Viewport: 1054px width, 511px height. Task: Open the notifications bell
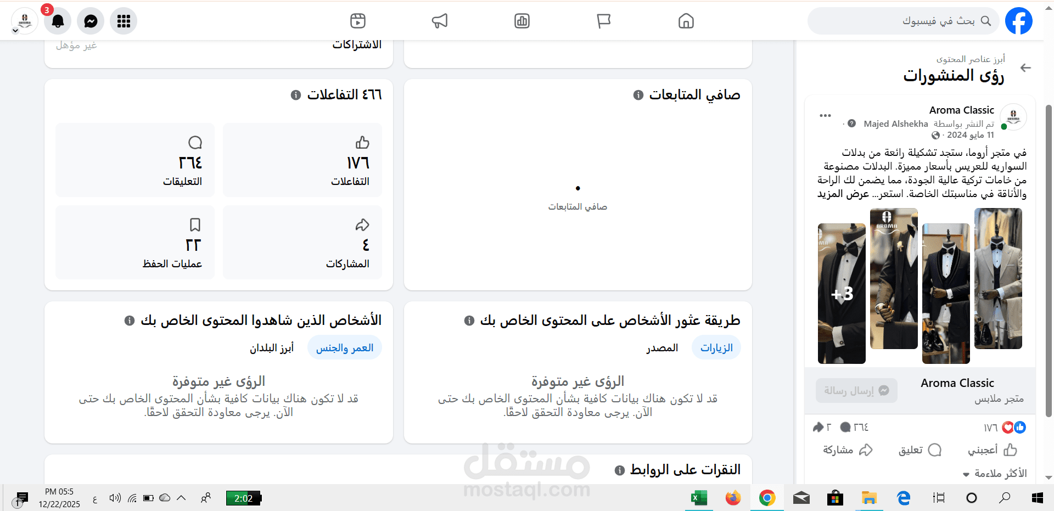(58, 21)
